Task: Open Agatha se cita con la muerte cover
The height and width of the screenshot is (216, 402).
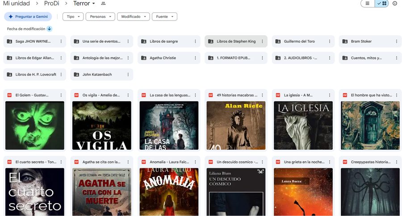Action: [x=102, y=192]
